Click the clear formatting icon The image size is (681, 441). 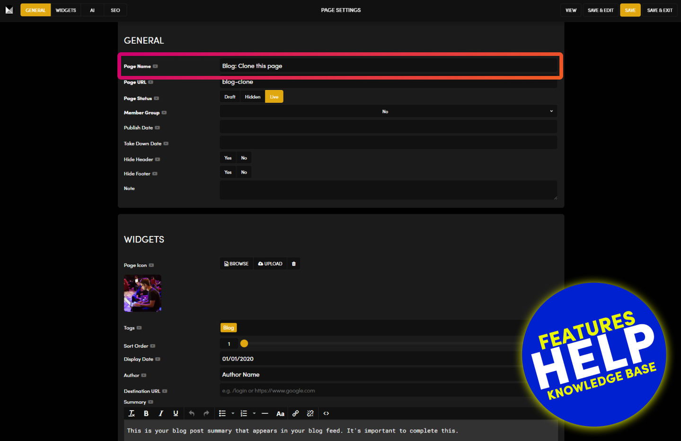coord(132,414)
